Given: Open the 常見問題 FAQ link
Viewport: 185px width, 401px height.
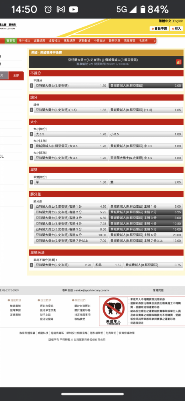Looking at the screenshot, I should pos(158,290).
